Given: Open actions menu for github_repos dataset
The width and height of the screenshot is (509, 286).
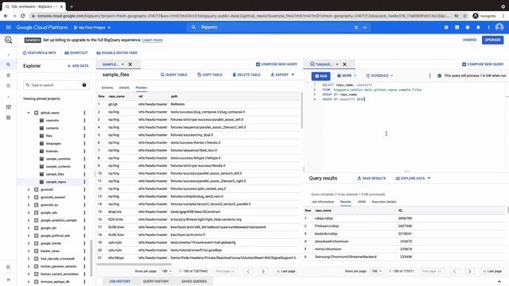Looking at the screenshot, I should pyautogui.click(x=84, y=113).
